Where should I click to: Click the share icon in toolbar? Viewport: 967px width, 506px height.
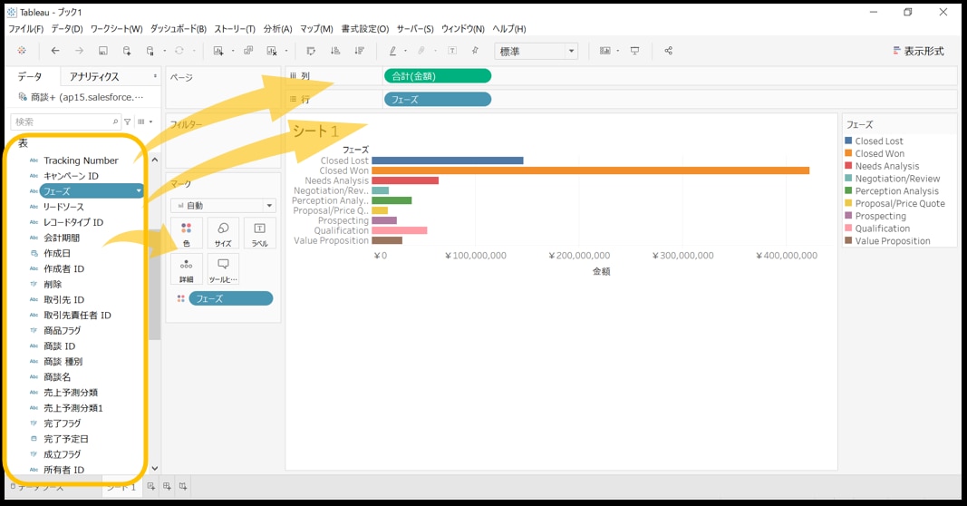tap(669, 51)
